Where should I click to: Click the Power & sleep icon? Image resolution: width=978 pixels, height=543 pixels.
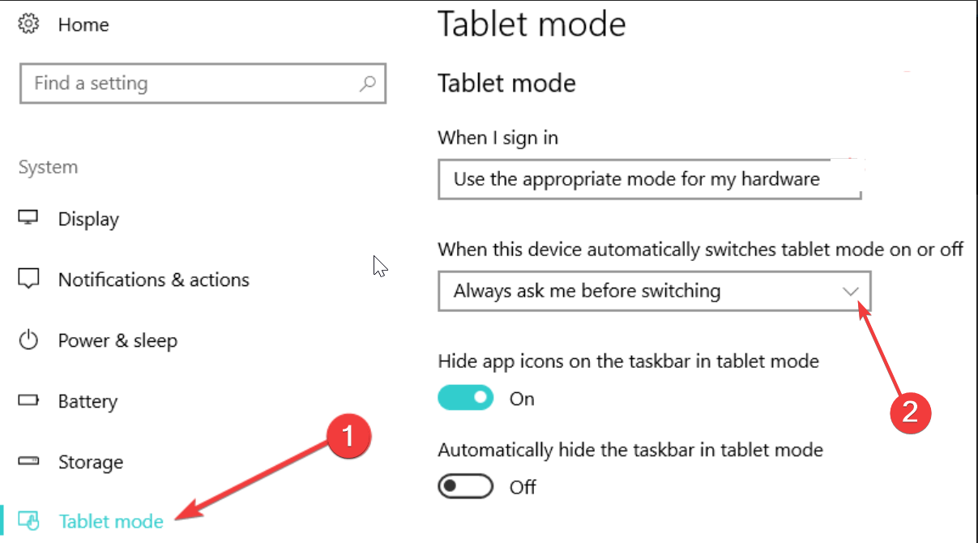[29, 340]
